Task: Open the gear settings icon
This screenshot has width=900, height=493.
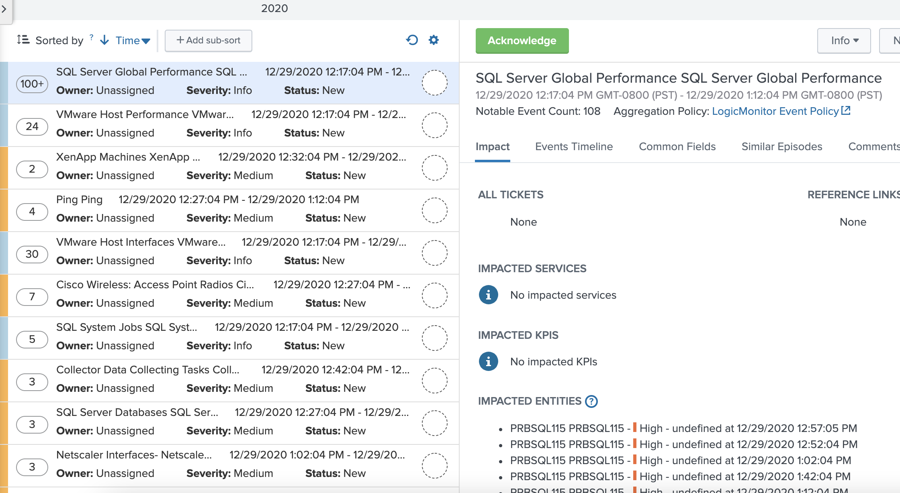Action: tap(434, 40)
